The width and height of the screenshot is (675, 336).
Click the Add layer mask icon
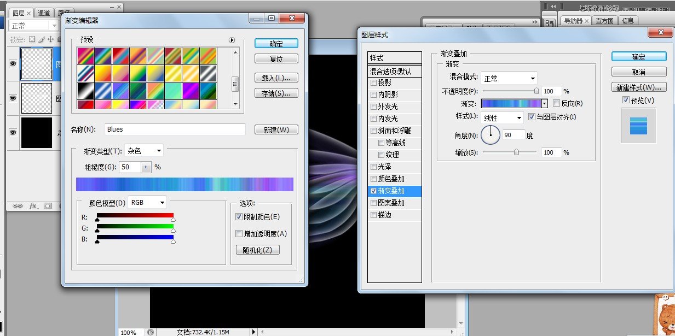(x=48, y=207)
